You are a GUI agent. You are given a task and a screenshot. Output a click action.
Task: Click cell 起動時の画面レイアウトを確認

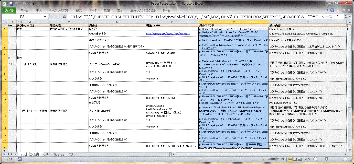point(69,29)
